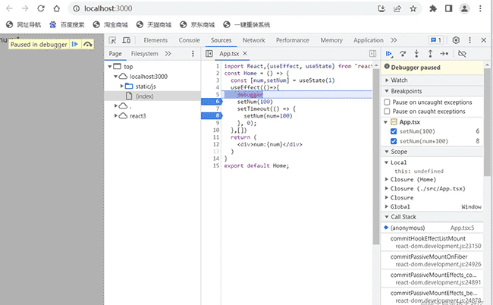Enable Pause on uncaught exceptions
The height and width of the screenshot is (305, 493).
tap(387, 102)
